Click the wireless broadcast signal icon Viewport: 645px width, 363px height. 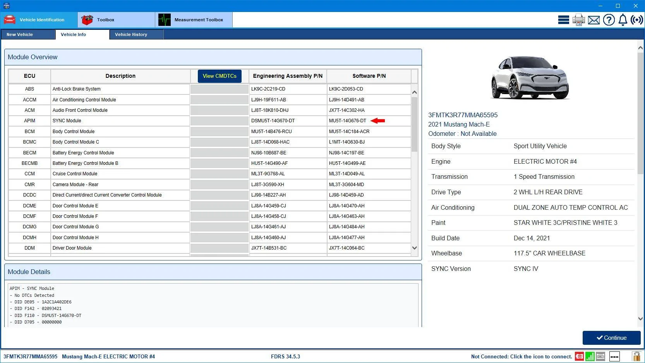(637, 20)
